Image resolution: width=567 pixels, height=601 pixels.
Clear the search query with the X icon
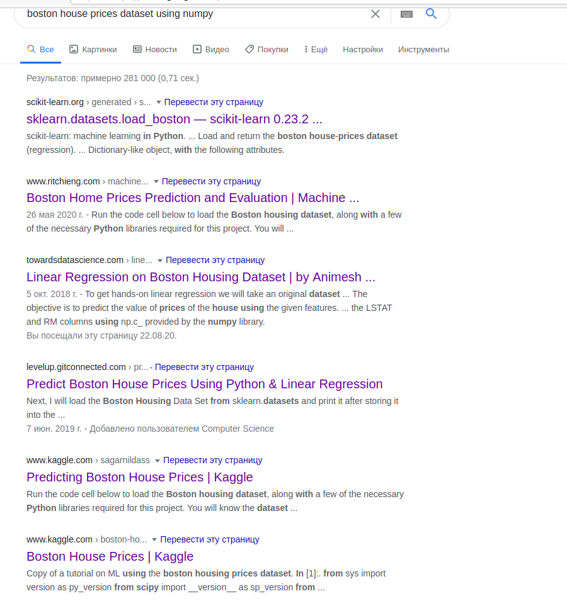(x=375, y=14)
